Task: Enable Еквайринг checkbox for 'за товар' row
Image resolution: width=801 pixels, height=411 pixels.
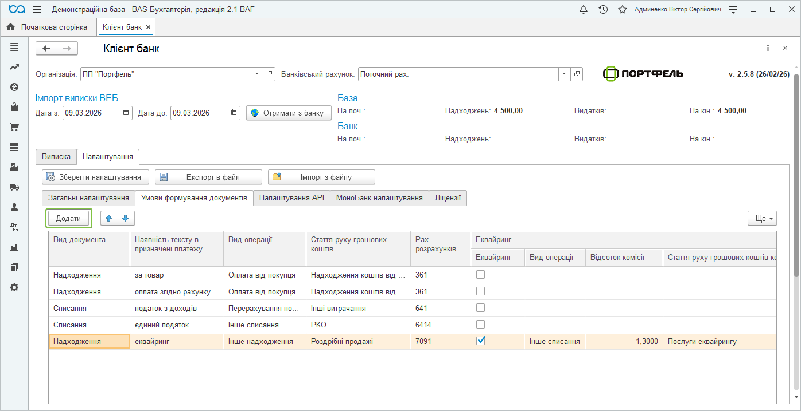Action: [x=481, y=275]
